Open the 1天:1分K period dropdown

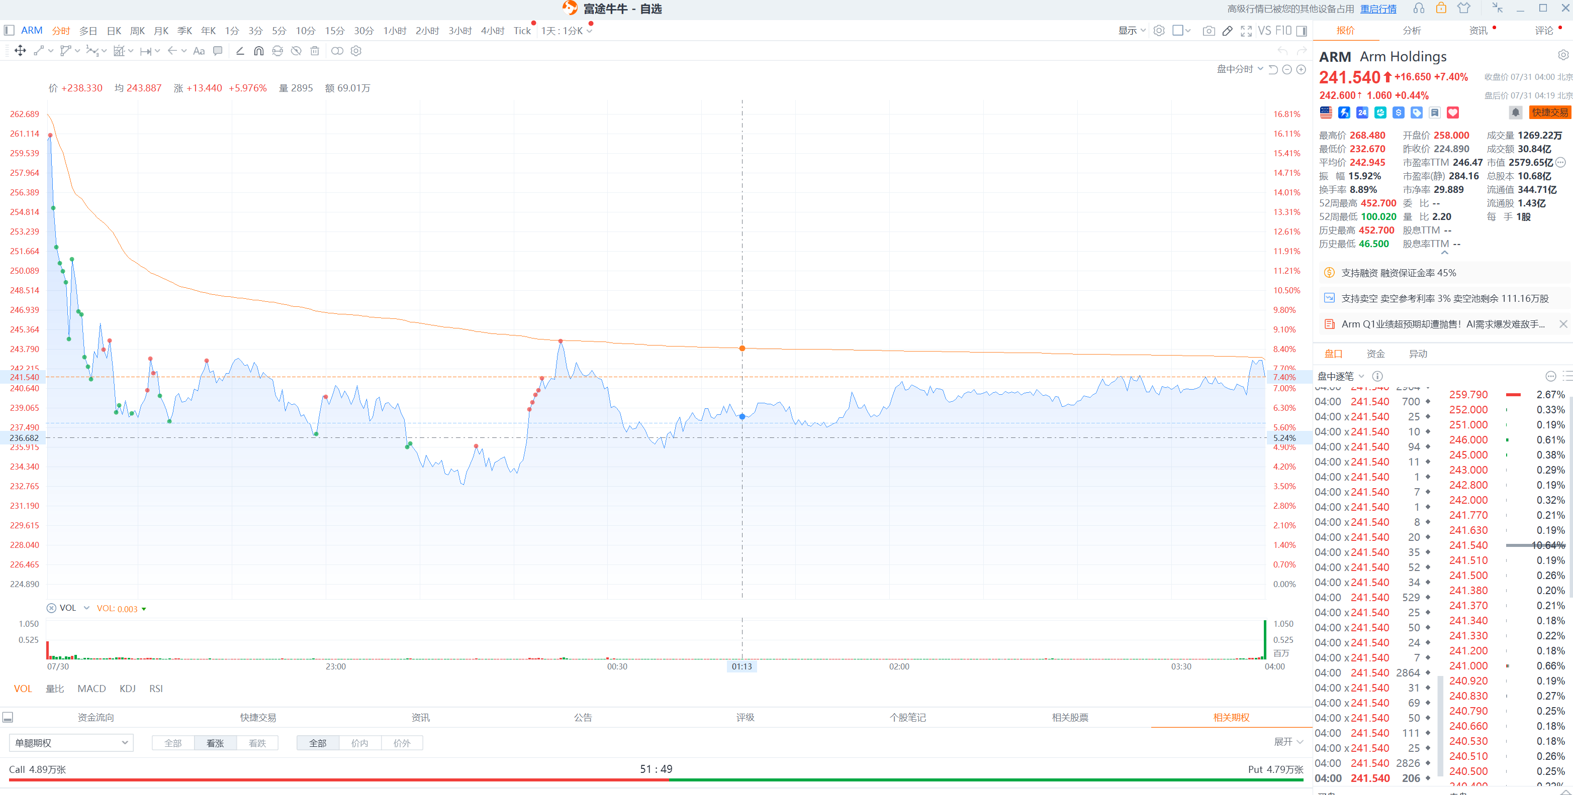(566, 31)
